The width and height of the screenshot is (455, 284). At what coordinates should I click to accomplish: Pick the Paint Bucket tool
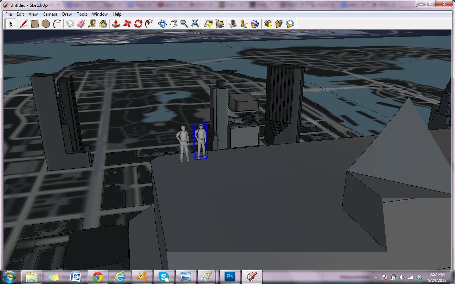click(x=103, y=24)
